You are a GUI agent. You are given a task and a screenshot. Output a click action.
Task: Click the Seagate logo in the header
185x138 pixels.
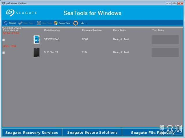point(21,13)
